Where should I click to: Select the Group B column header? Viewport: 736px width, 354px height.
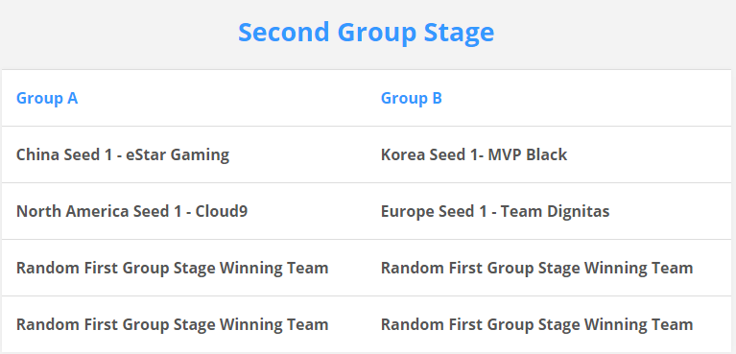[412, 98]
